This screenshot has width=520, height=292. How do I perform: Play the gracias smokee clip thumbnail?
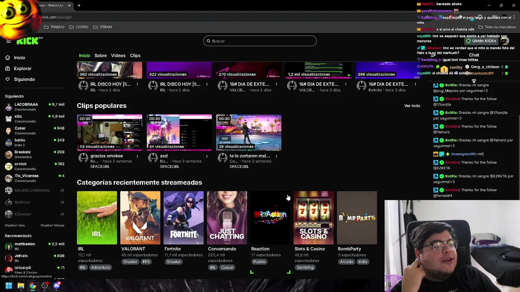click(110, 133)
